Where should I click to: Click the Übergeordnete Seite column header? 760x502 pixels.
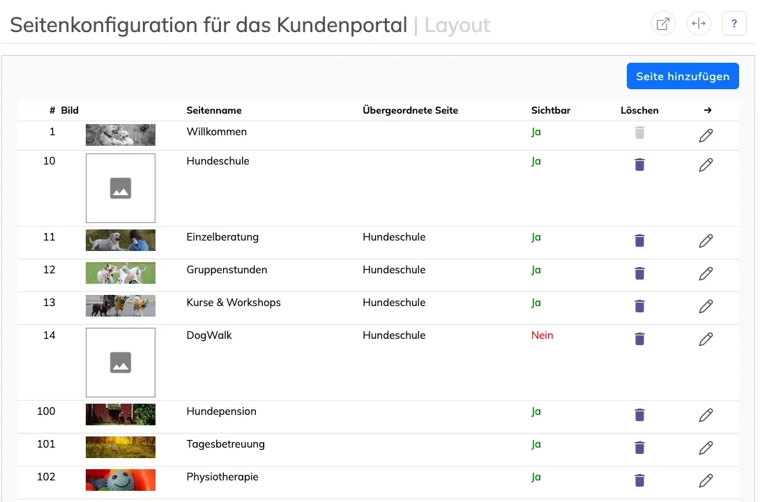pyautogui.click(x=410, y=110)
